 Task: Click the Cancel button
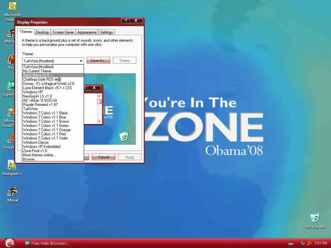tap(104, 157)
